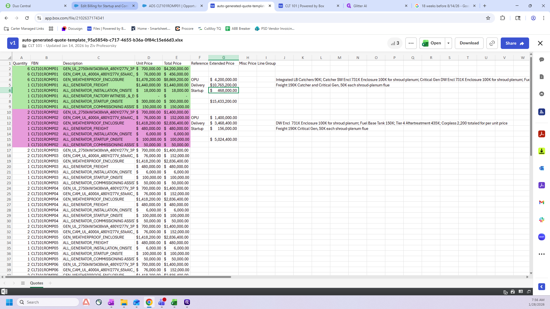Viewport: 550px width, 309px height.
Task: Open the Zoom integration icon
Action: tap(541, 237)
